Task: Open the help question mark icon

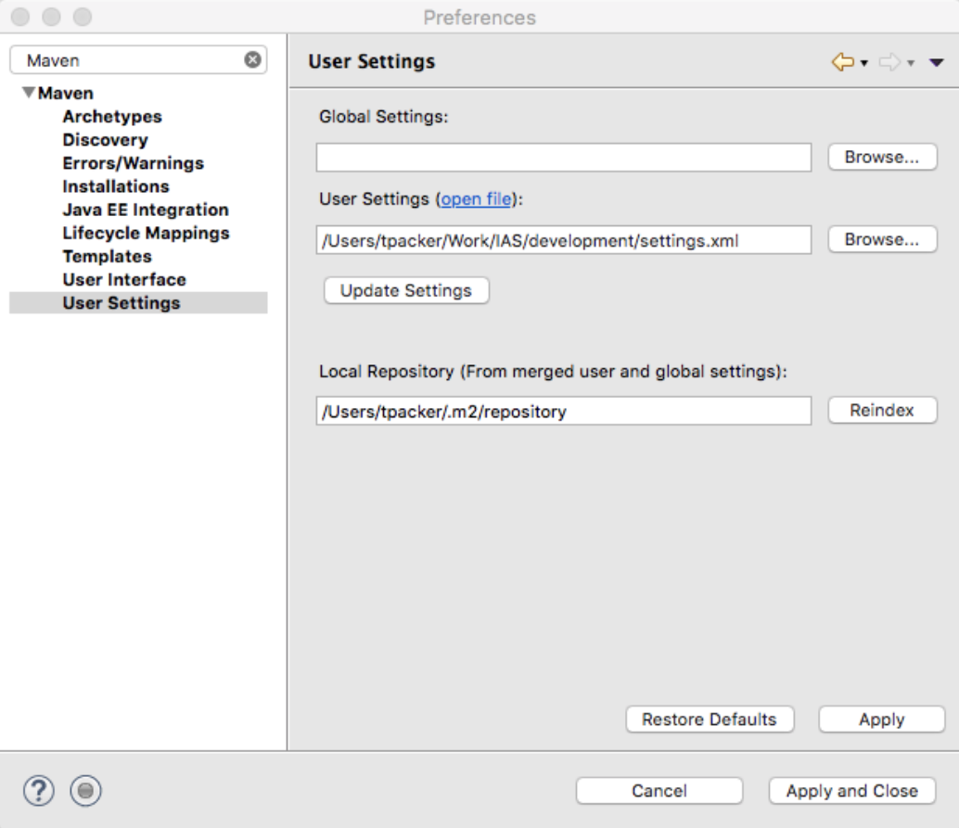Action: click(39, 791)
